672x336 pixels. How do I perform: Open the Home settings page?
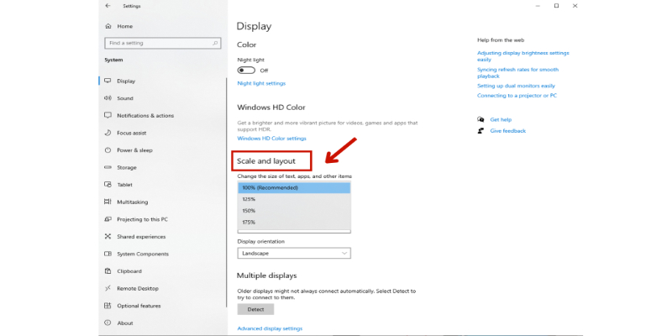tap(124, 26)
